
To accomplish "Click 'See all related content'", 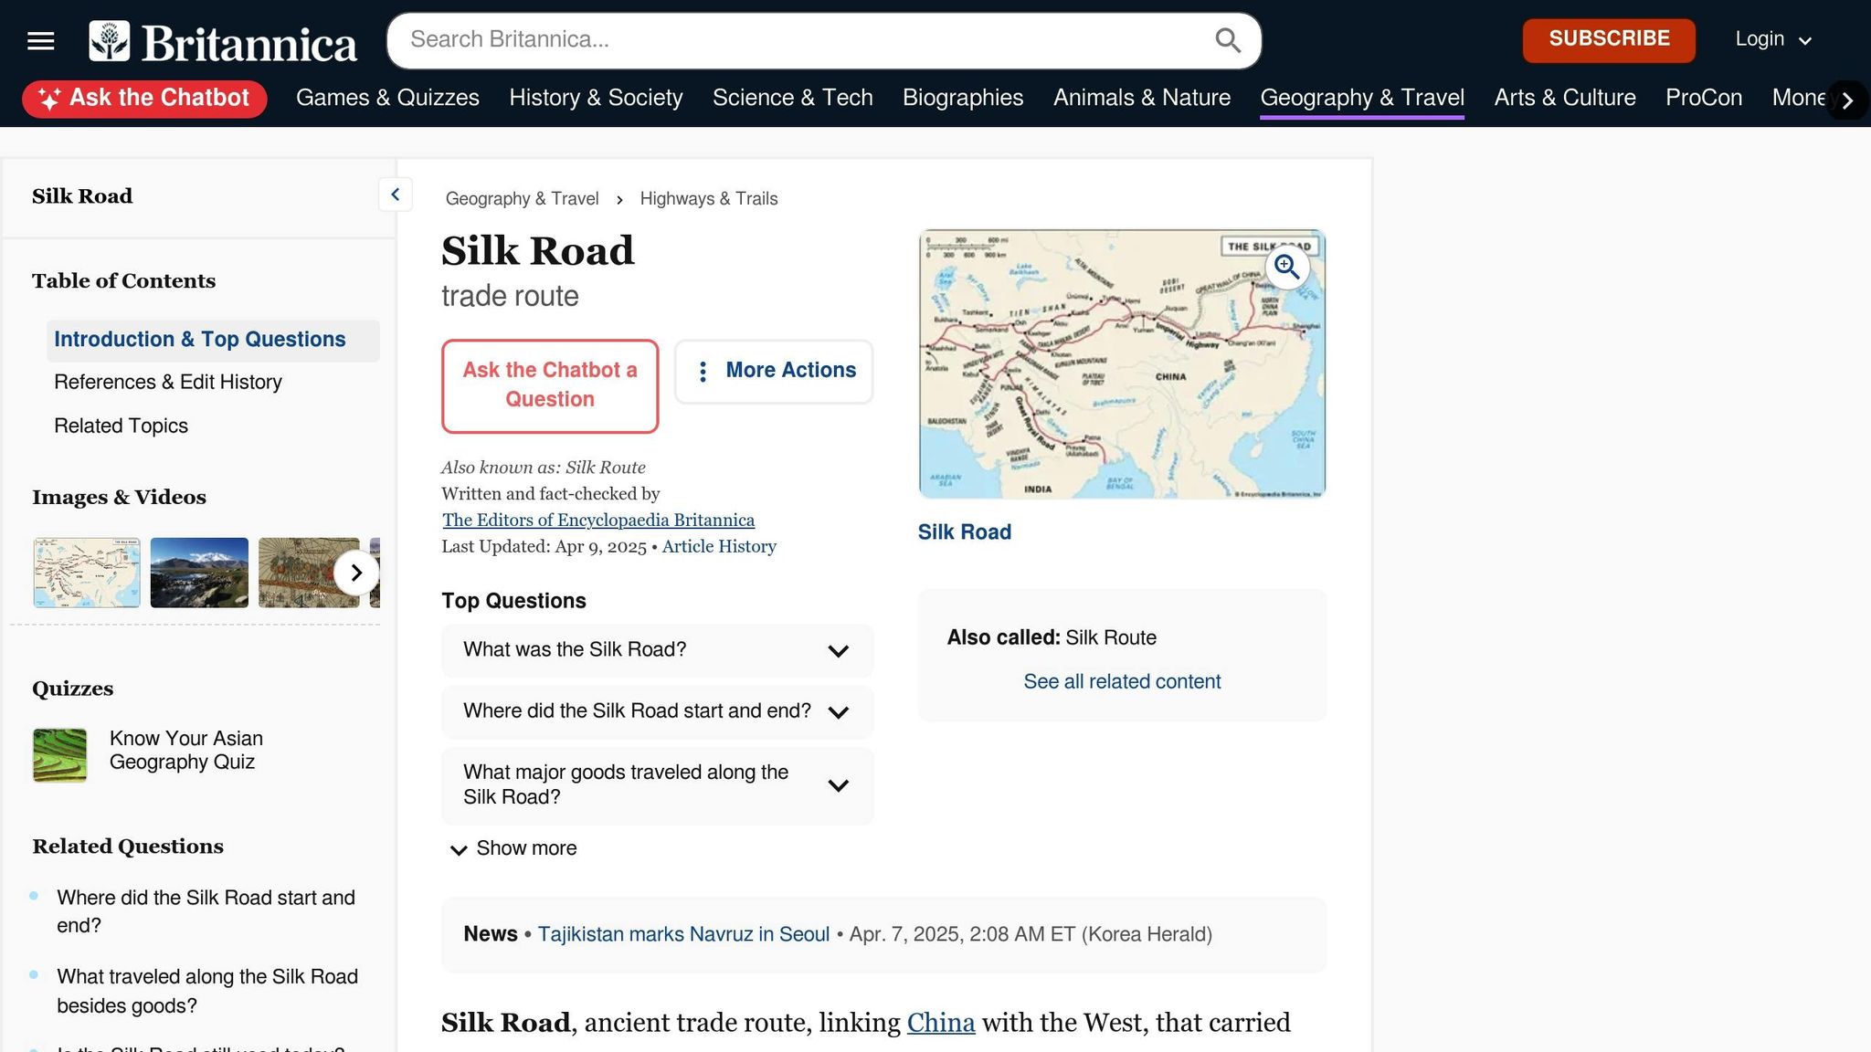I will click(1121, 681).
